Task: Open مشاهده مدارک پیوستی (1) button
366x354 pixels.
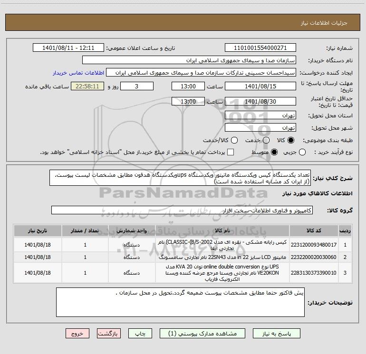Action: pyautogui.click(x=202, y=334)
